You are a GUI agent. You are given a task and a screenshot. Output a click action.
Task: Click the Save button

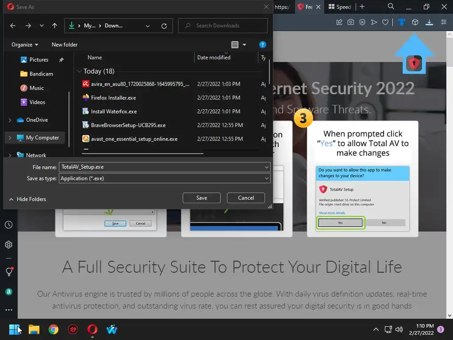pos(202,198)
